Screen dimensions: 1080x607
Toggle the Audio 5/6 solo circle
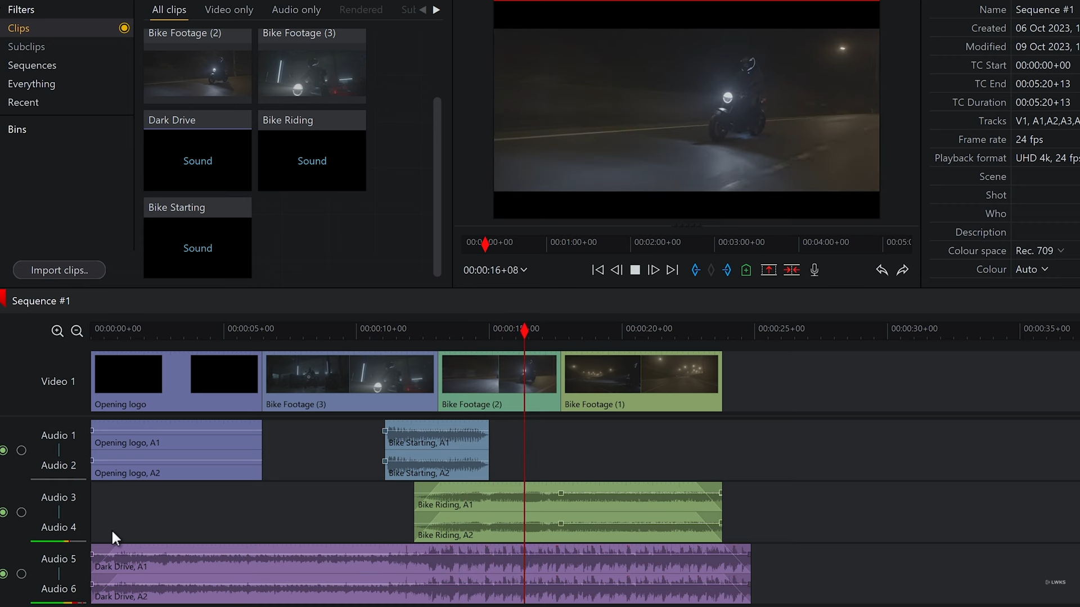[x=21, y=574]
